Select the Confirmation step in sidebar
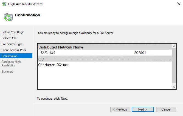The height and width of the screenshot is (116, 183). point(10,56)
